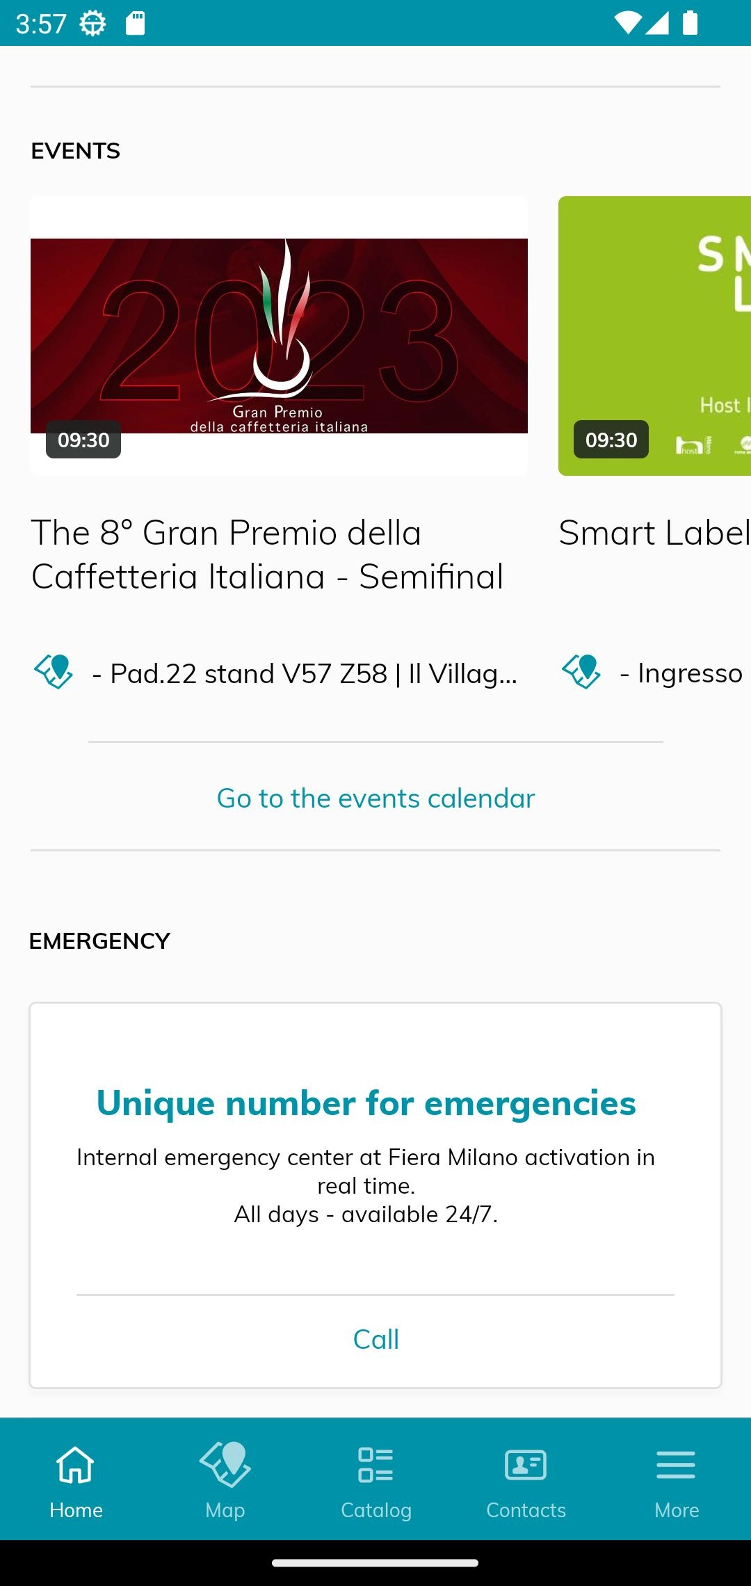Screen dimensions: 751x1586
Task: Tap the 09:30 badge on Smart Label card
Action: (x=611, y=440)
